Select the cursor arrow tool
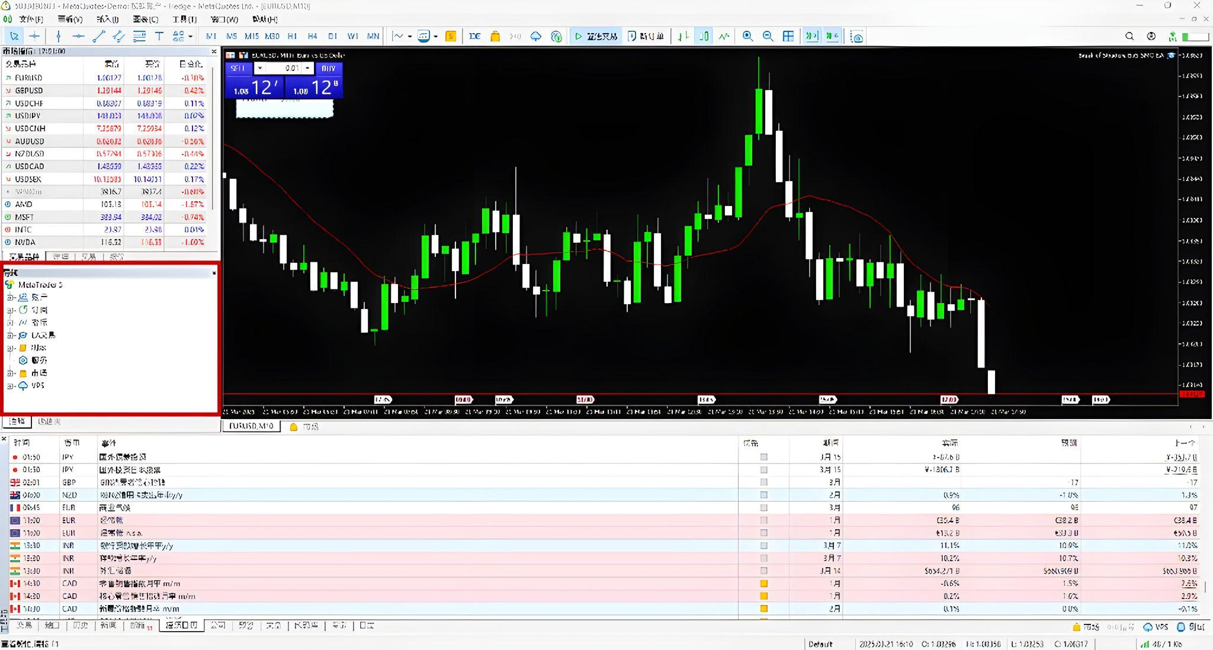 pos(14,36)
